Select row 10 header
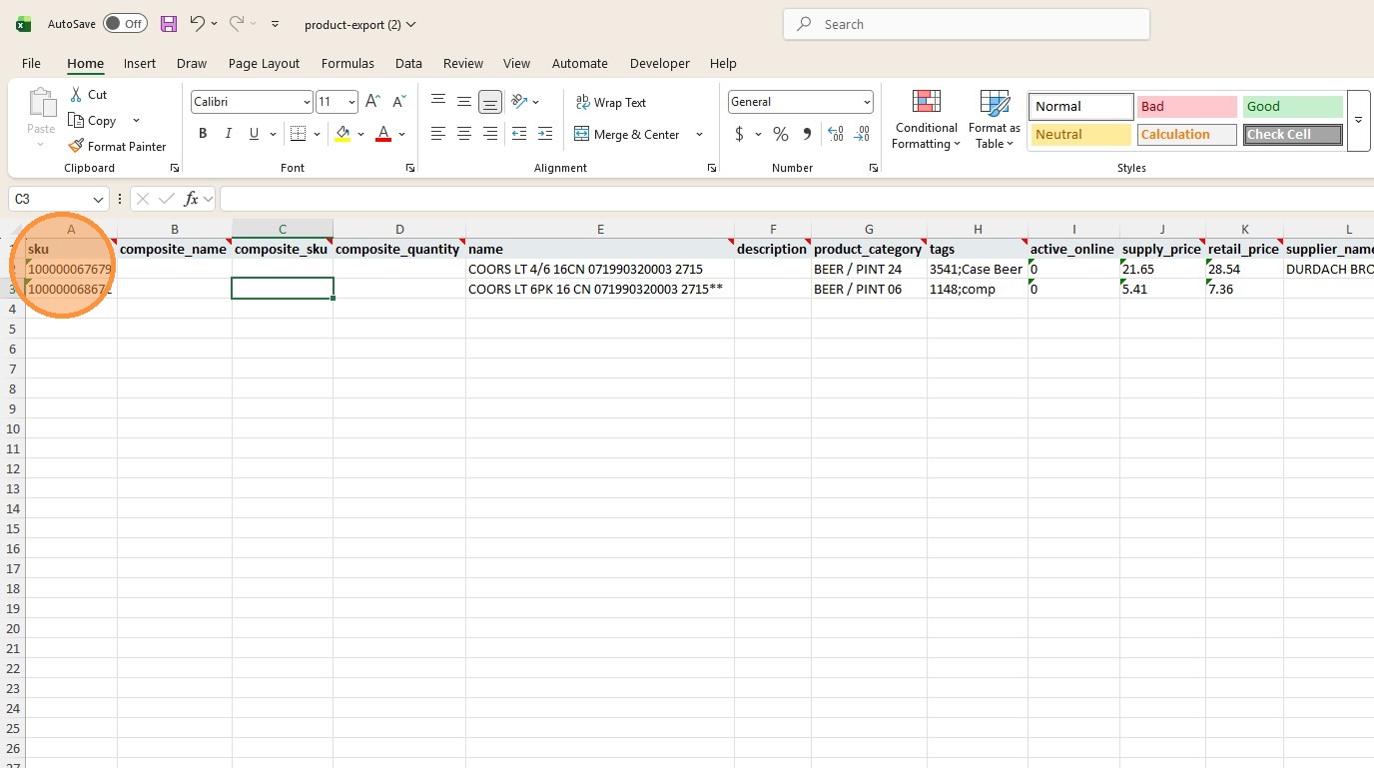This screenshot has width=1374, height=768. (13, 428)
